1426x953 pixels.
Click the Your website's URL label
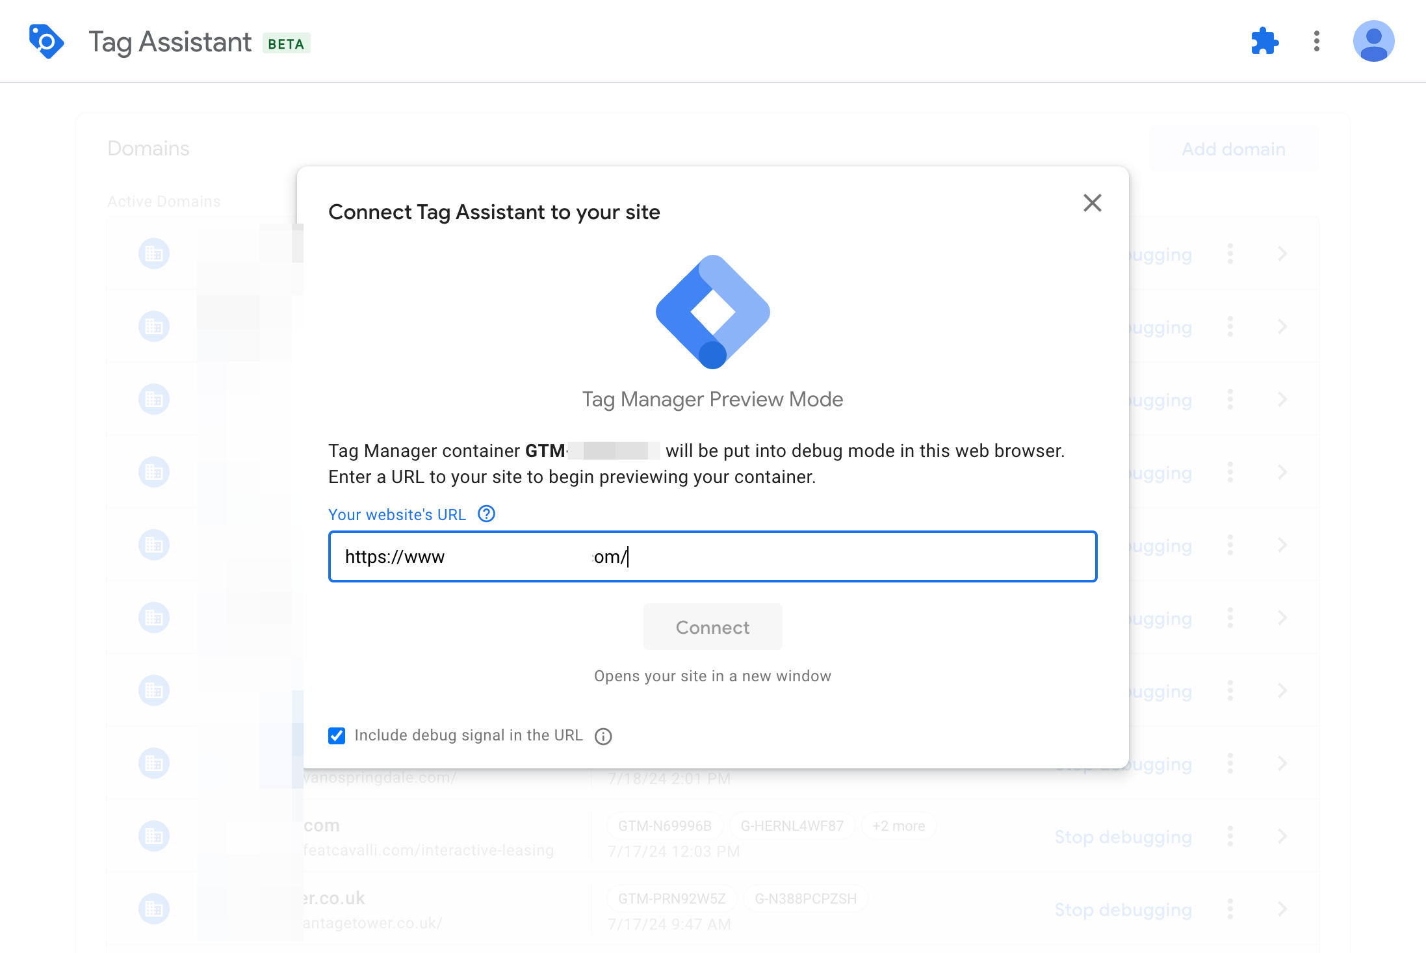397,514
